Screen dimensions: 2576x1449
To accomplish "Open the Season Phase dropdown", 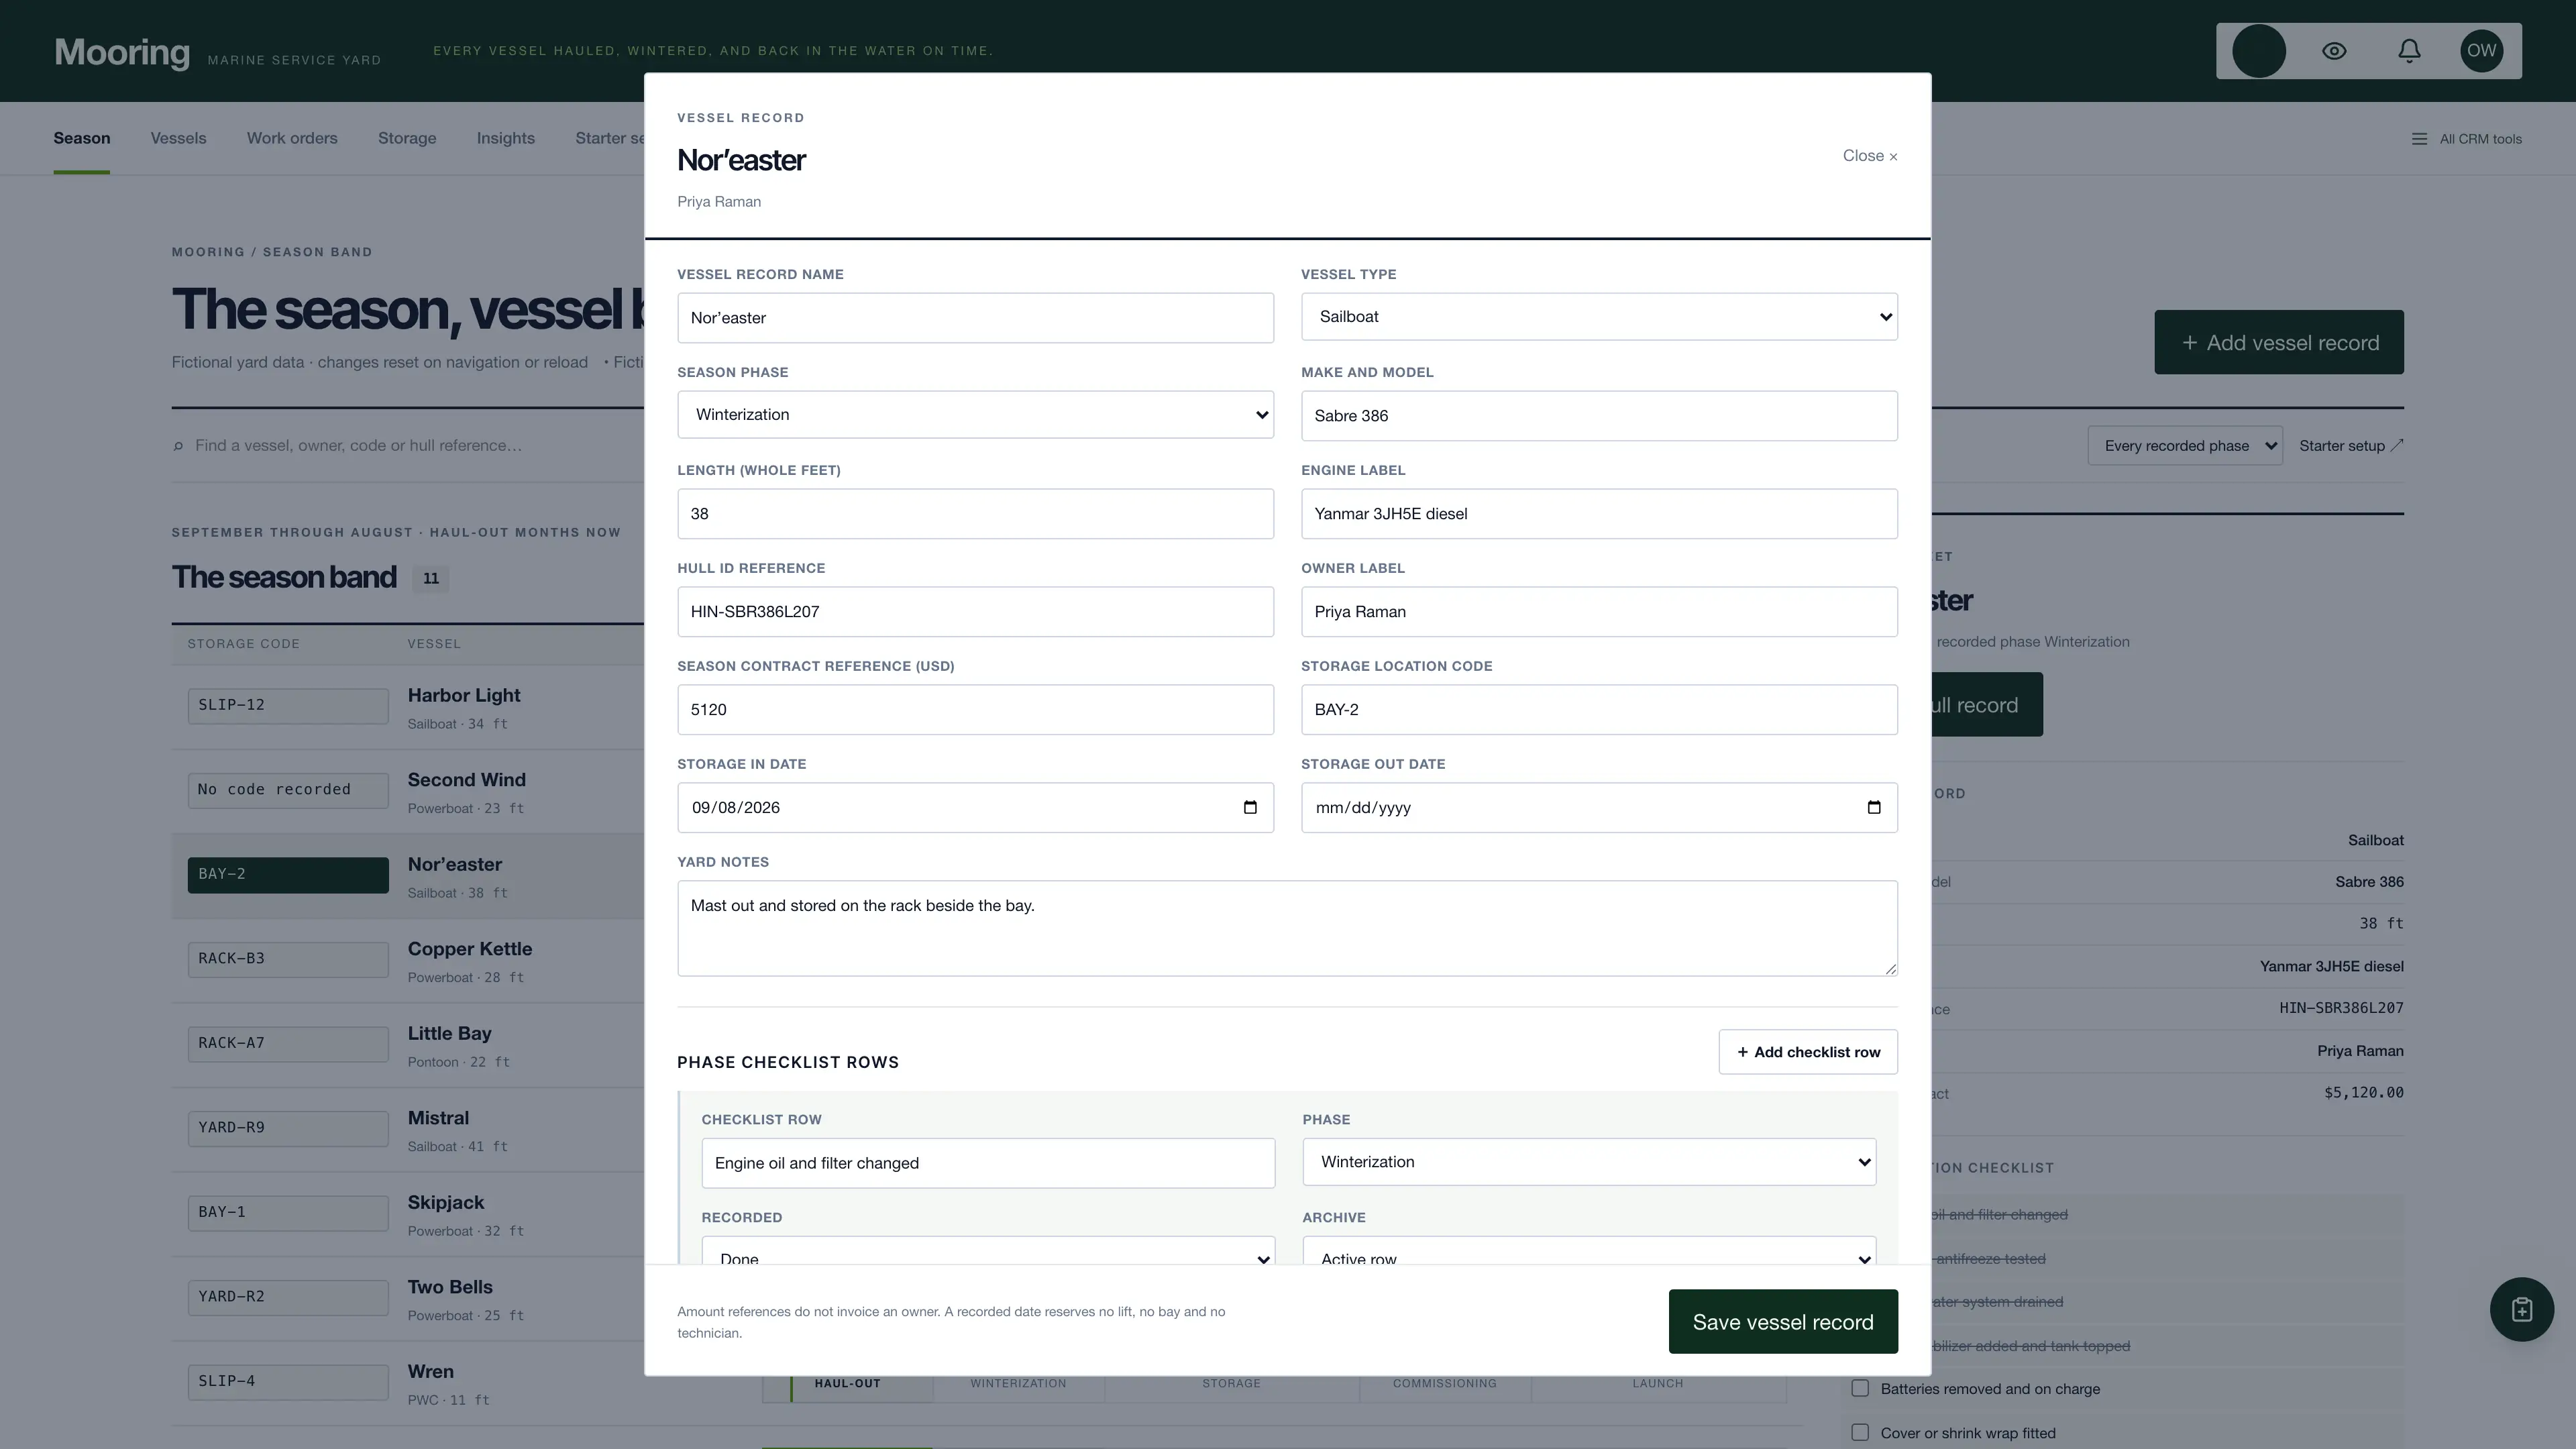I will pyautogui.click(x=975, y=415).
